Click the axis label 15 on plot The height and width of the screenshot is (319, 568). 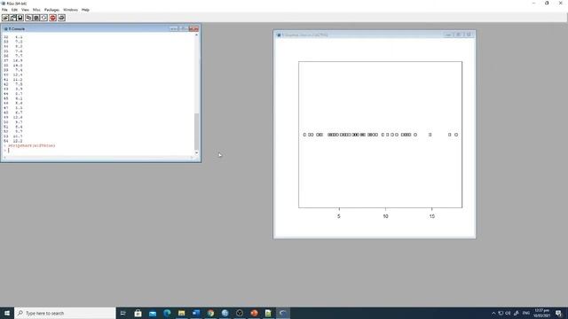point(432,216)
